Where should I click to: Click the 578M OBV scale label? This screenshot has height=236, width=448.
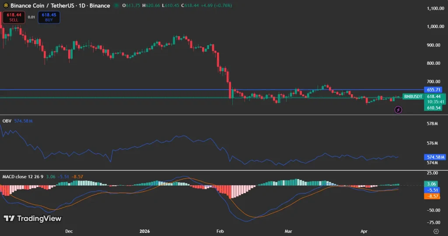tap(432, 124)
